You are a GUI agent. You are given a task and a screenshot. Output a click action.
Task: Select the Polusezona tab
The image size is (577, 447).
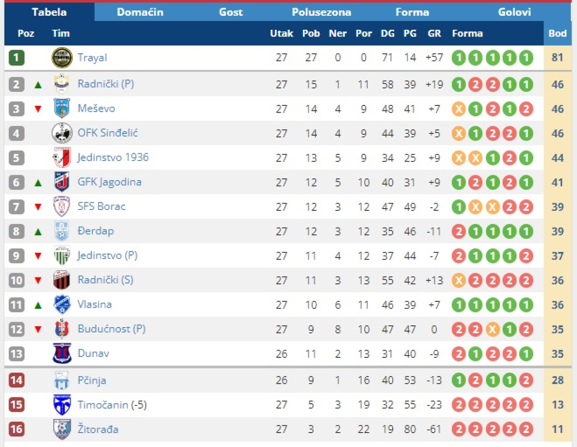pos(321,12)
